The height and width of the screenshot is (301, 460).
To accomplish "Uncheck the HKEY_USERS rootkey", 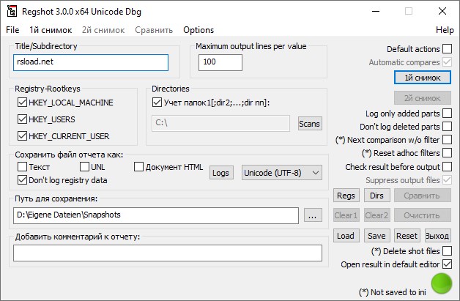I will tap(22, 119).
